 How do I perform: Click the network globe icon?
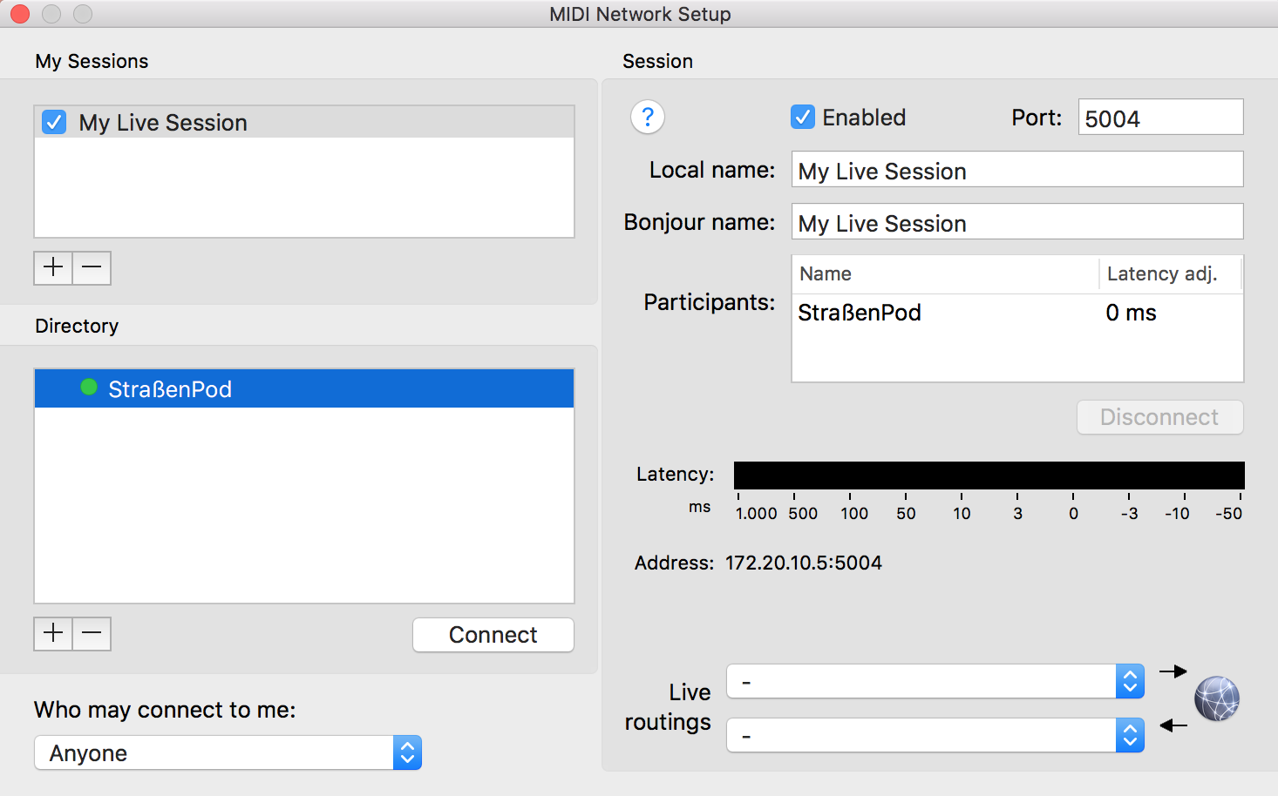(x=1216, y=698)
